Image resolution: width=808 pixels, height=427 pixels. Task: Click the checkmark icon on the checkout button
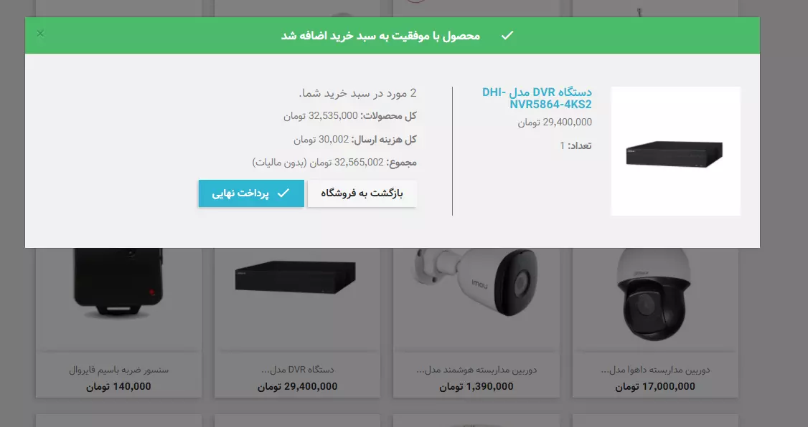(x=283, y=193)
